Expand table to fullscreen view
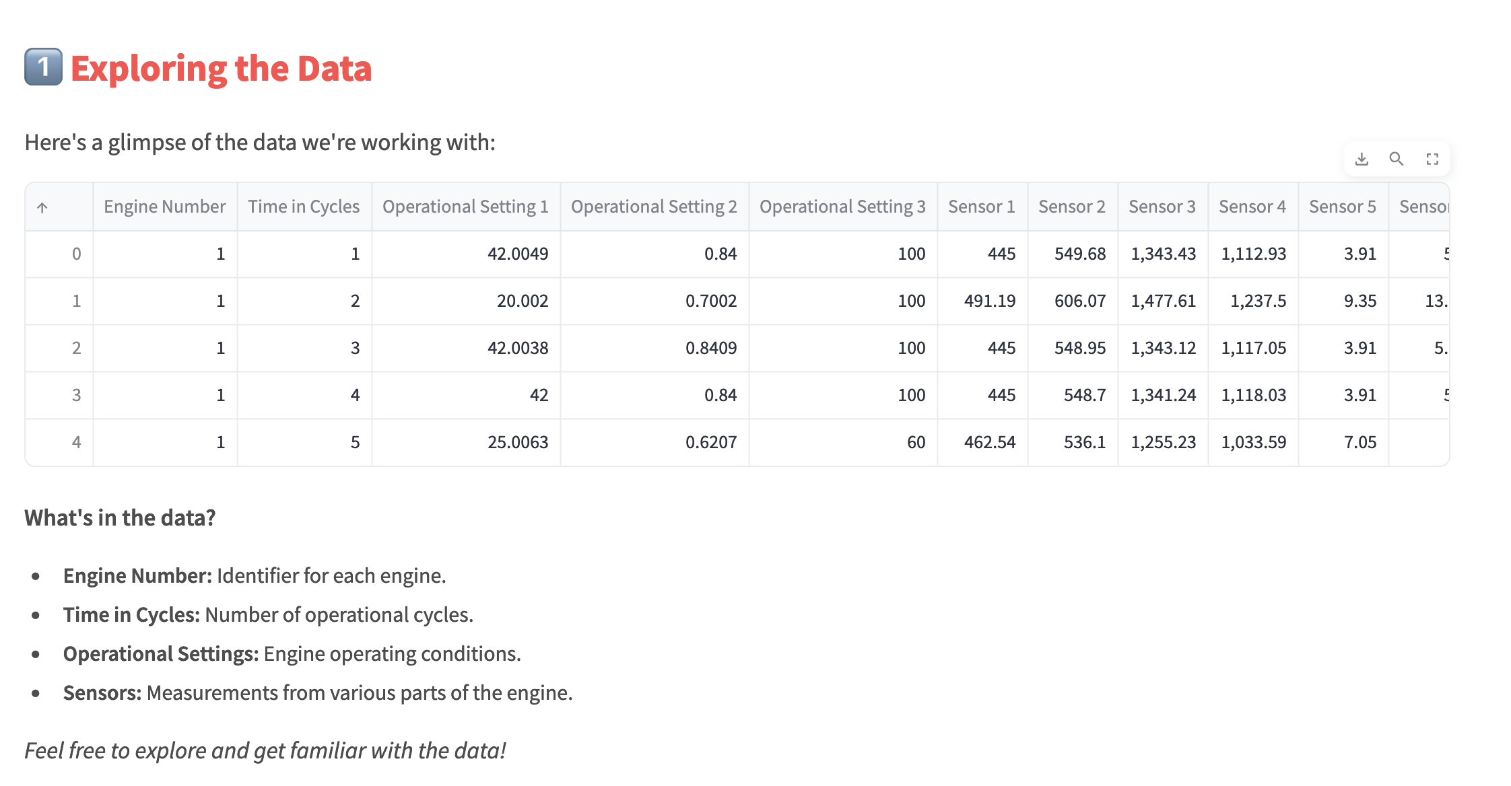 [x=1432, y=159]
